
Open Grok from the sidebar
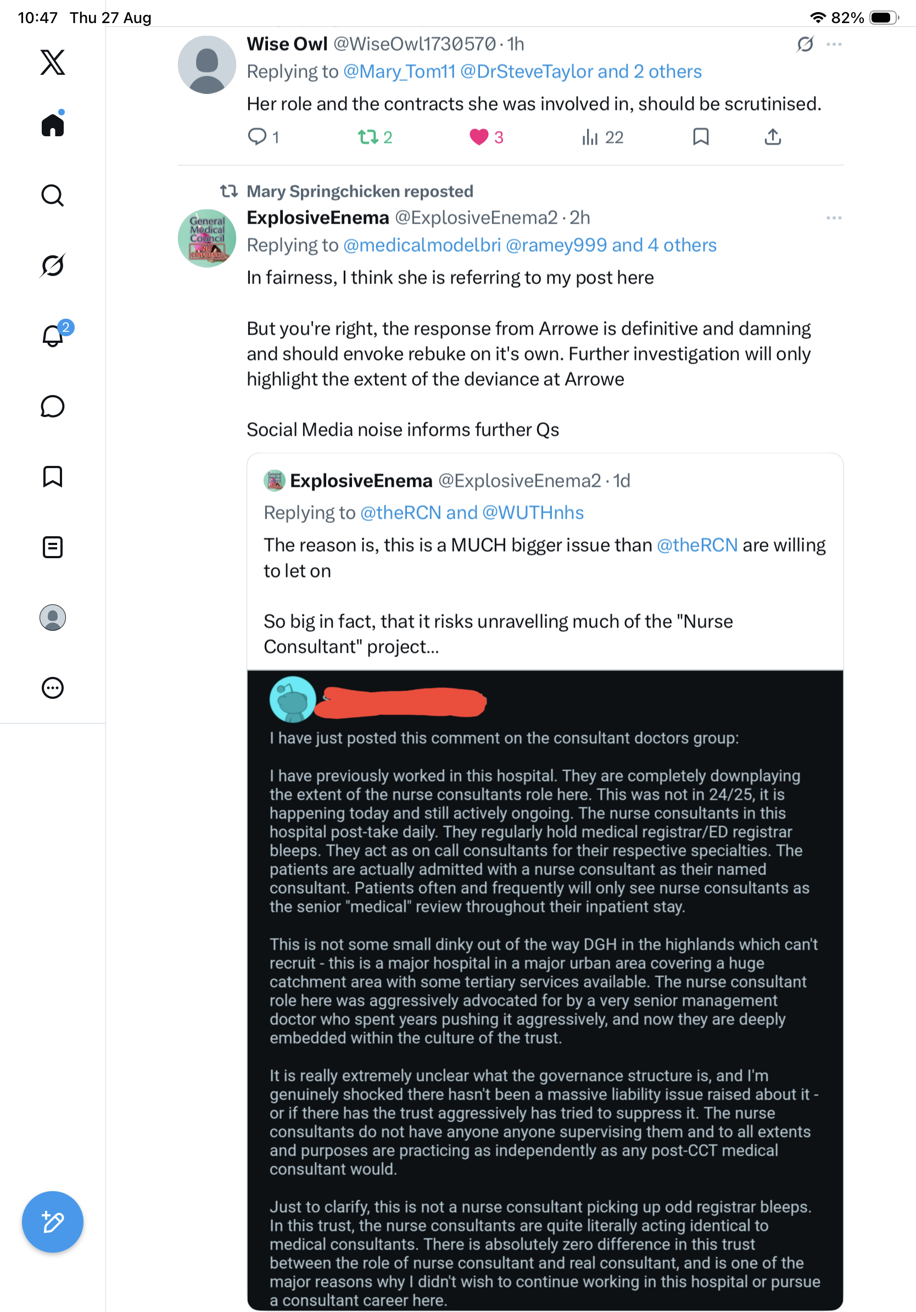click(53, 265)
